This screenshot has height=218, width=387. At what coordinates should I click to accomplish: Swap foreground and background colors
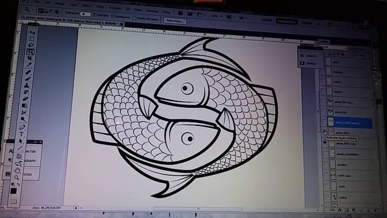[19, 185]
